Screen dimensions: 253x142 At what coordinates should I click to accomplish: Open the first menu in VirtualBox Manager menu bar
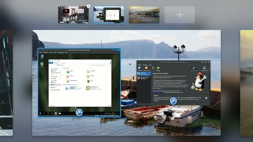coord(140,65)
